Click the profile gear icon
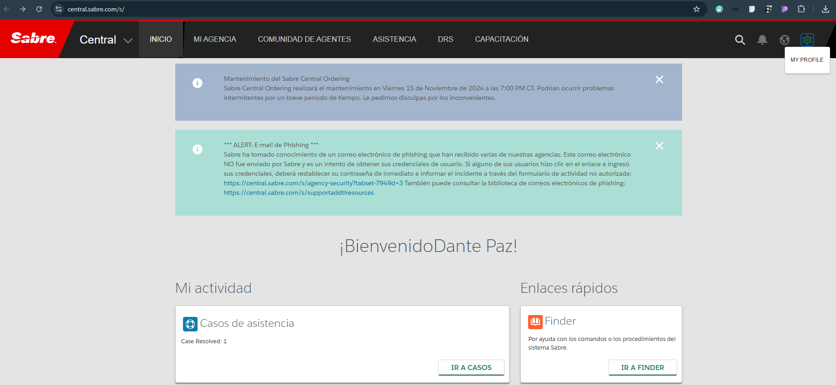The width and height of the screenshot is (836, 385). click(807, 40)
